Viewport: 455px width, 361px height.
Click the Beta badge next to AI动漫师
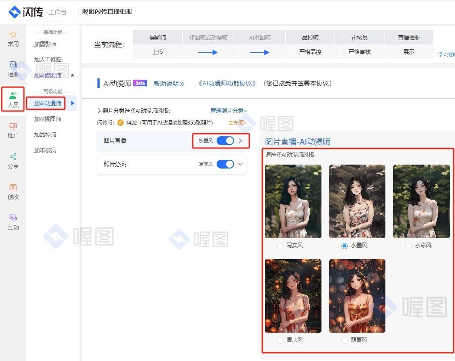click(x=140, y=83)
